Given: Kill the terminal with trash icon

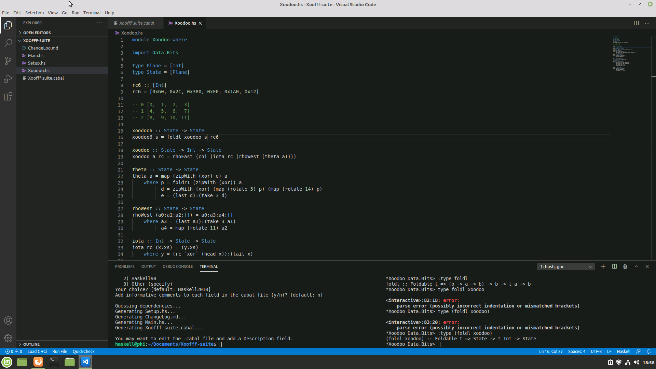Looking at the screenshot, I should point(625,266).
